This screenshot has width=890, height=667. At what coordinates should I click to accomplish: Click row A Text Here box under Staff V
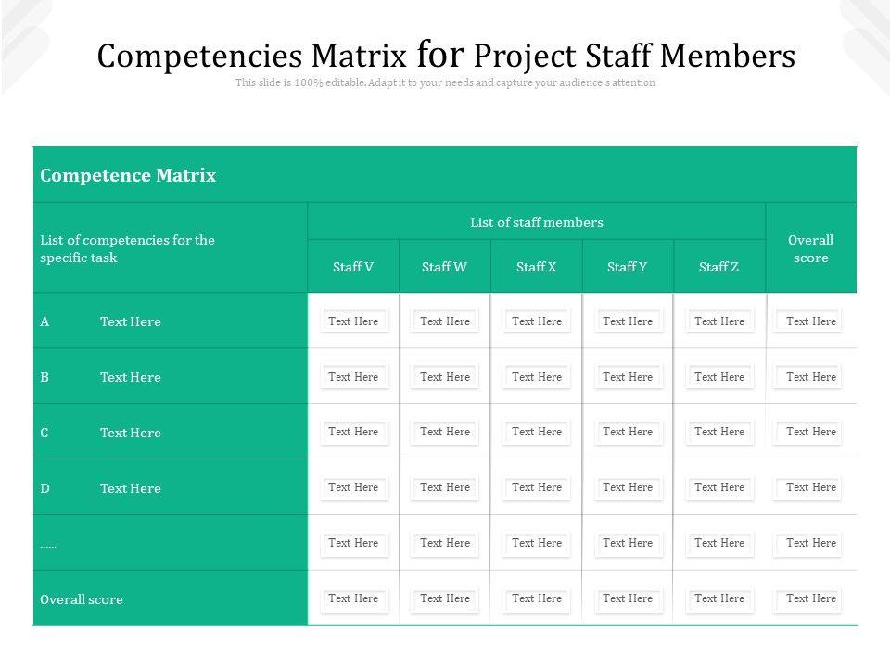coord(353,321)
